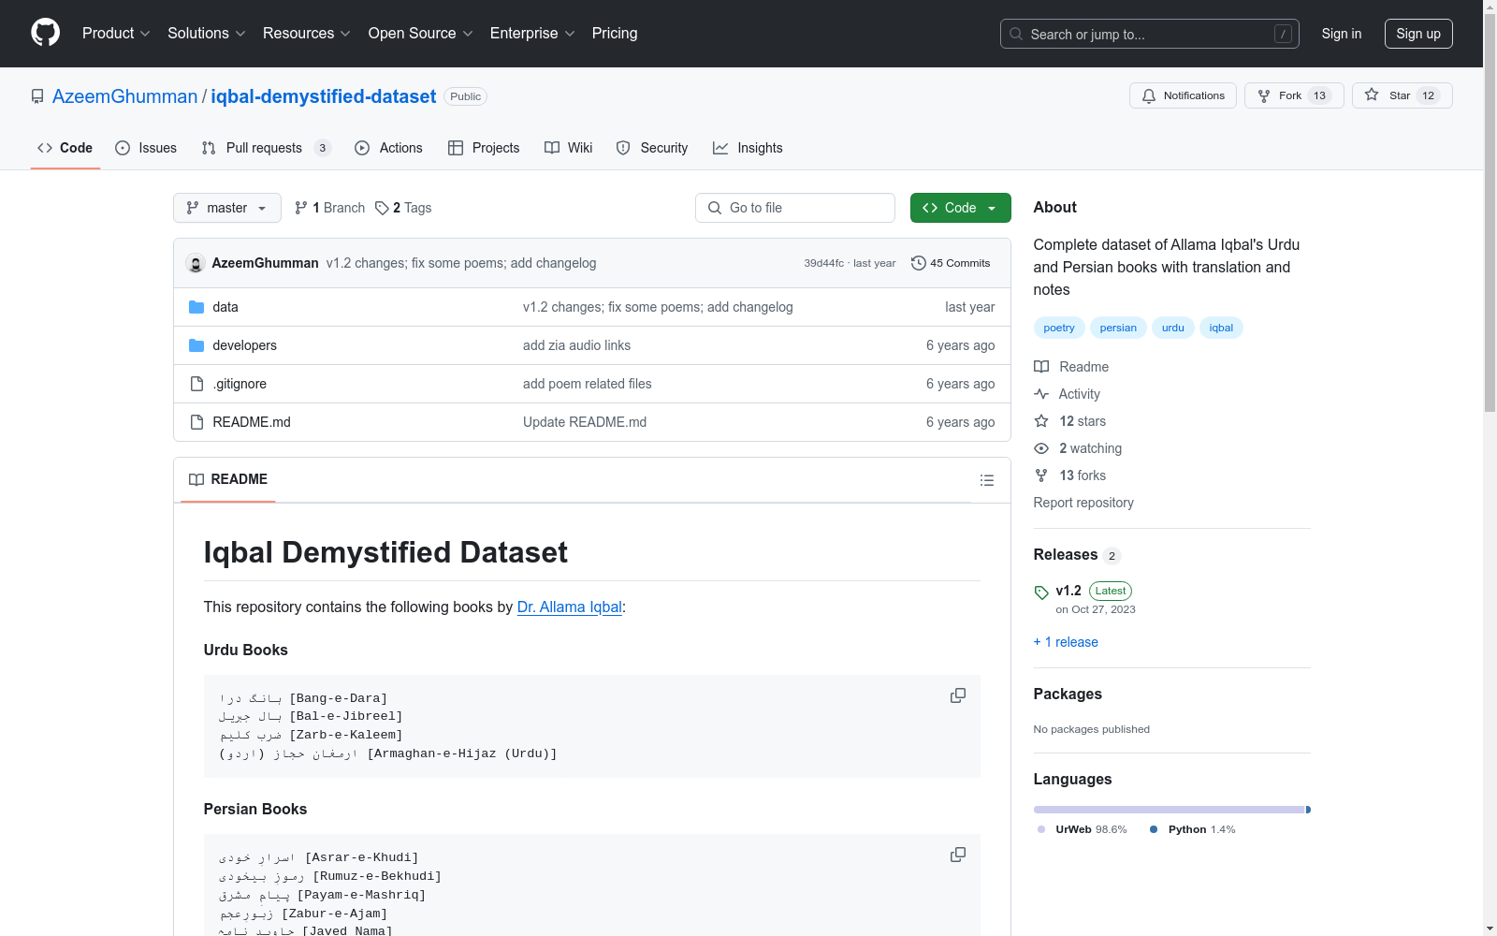Image resolution: width=1497 pixels, height=936 pixels.
Task: Click the data folder icon
Action: tap(196, 307)
